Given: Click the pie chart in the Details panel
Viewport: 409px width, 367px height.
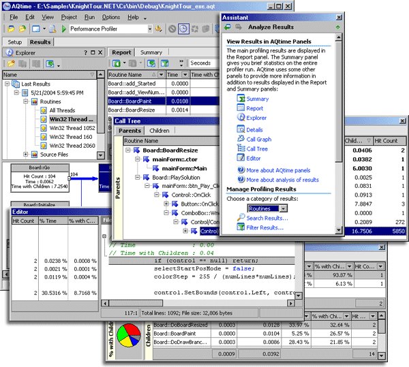Looking at the screenshot, I should pos(129,336).
